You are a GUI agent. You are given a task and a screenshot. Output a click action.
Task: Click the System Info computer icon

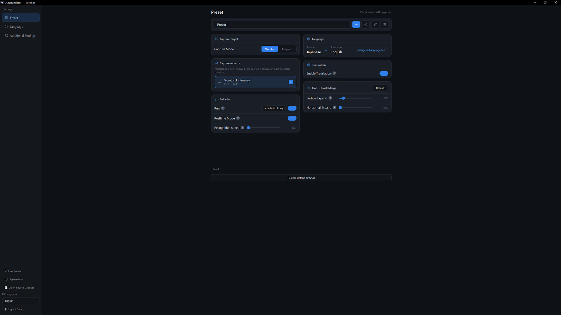[x=6, y=279]
